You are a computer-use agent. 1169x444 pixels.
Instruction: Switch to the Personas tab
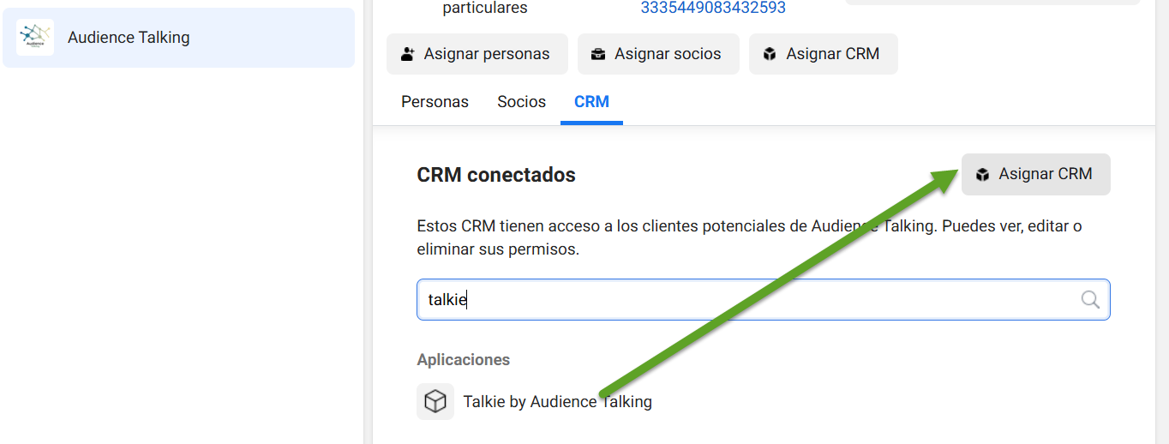[435, 102]
